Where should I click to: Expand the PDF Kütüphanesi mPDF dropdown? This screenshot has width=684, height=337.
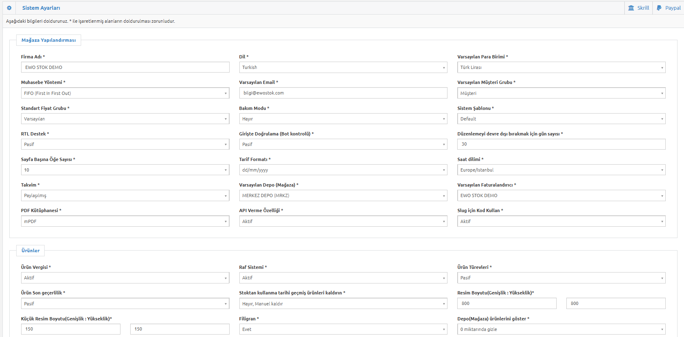[x=125, y=221]
